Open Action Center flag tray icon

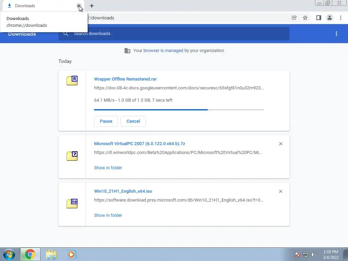[297, 255]
